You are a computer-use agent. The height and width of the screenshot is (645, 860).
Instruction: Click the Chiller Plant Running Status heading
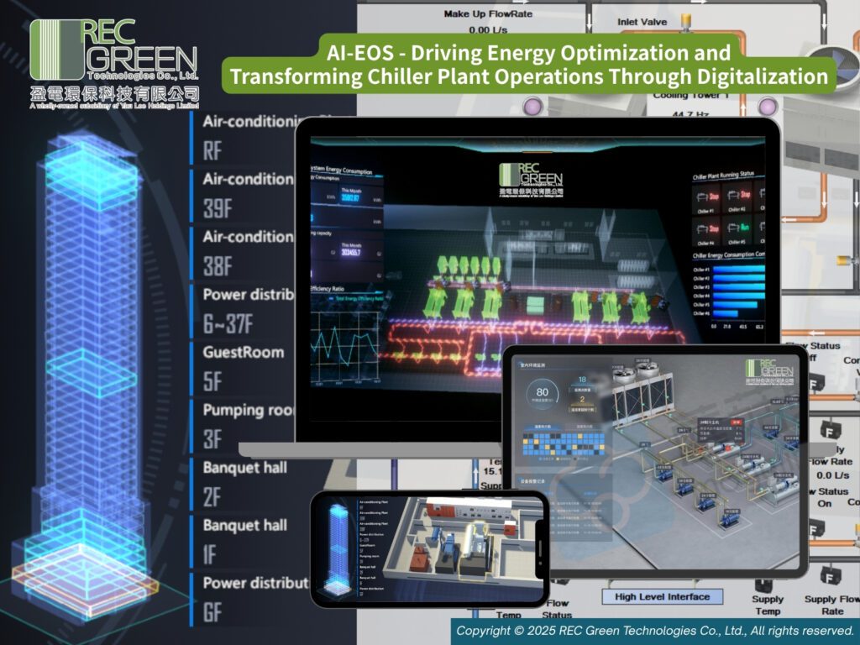coord(723,176)
